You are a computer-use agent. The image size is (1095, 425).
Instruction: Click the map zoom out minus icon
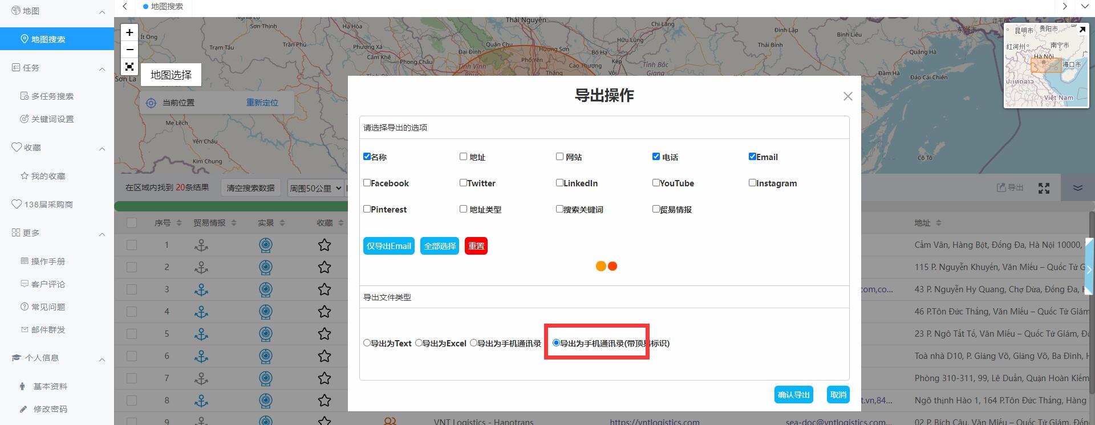coord(129,50)
